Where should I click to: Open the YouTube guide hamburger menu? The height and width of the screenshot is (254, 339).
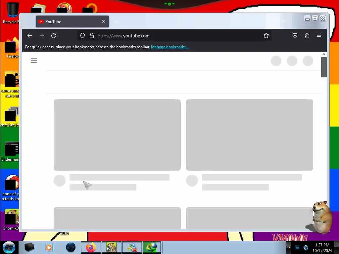click(34, 61)
